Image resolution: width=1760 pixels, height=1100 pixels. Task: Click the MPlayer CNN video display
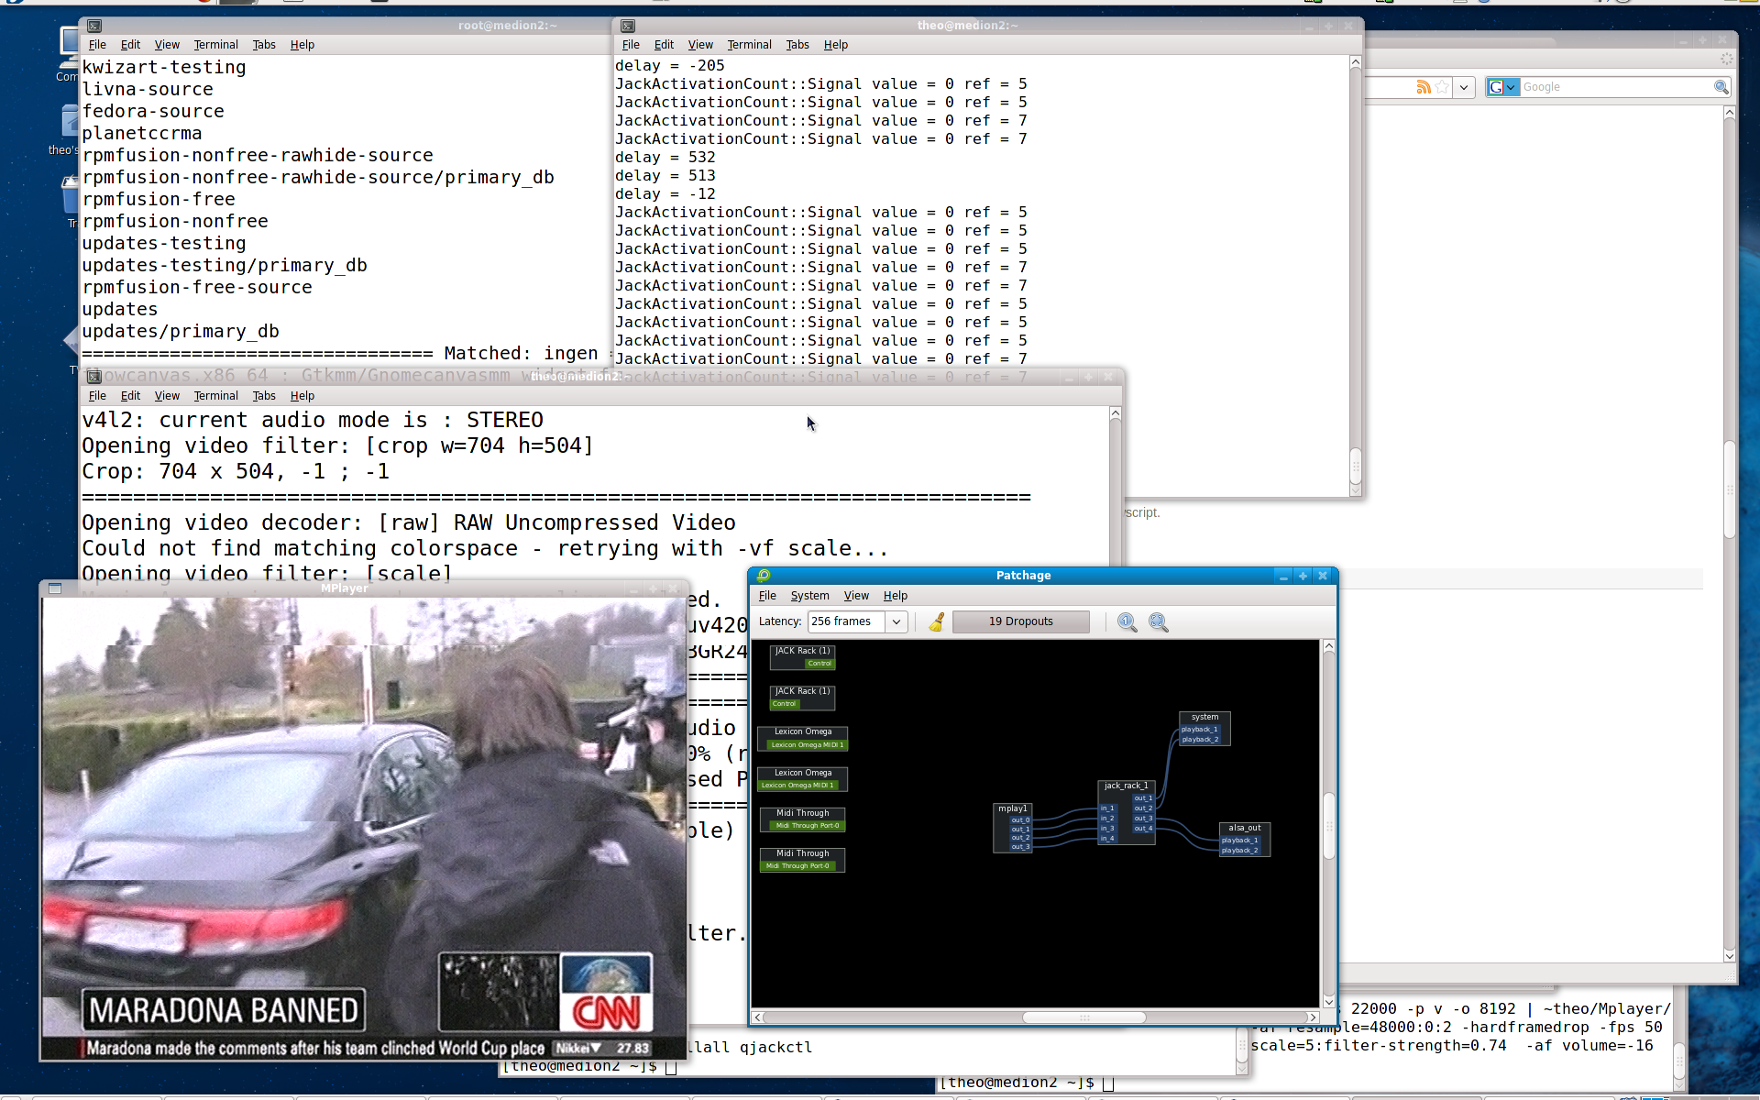point(364,829)
